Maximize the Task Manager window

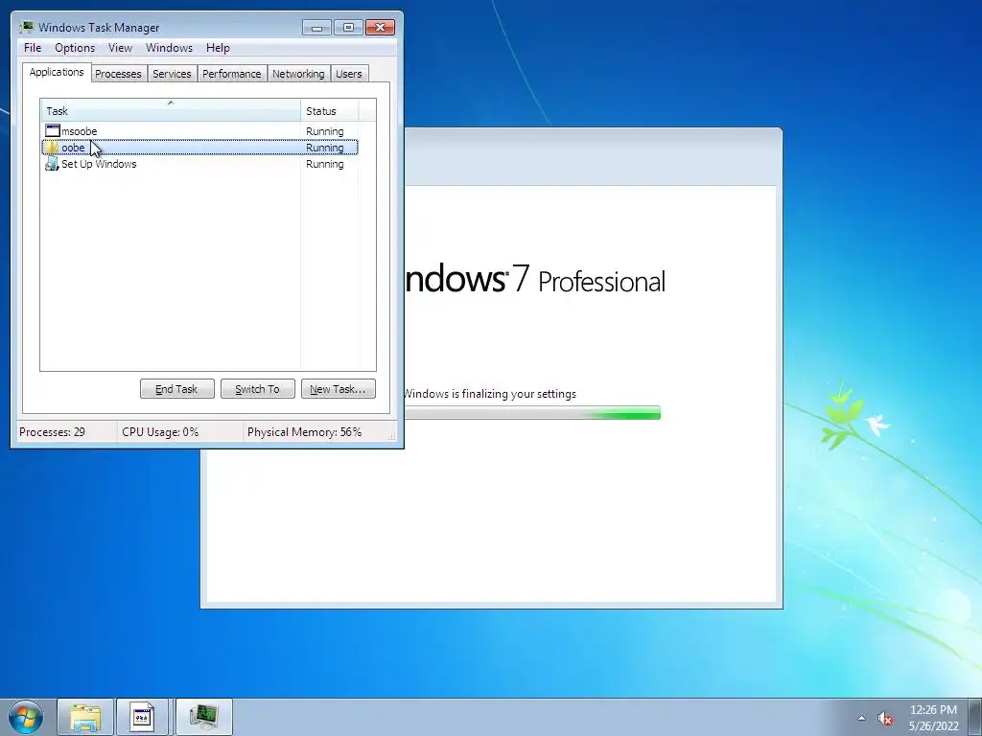[348, 28]
